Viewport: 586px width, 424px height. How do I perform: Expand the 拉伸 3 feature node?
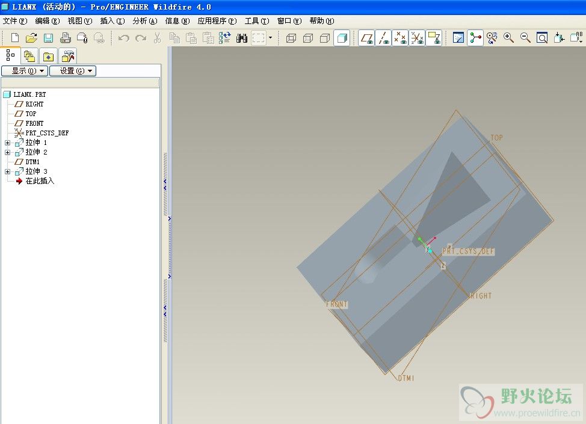coord(7,172)
